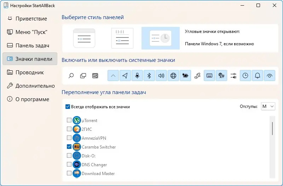Click the Download Master label text
The height and width of the screenshot is (186, 283).
[x=98, y=173]
